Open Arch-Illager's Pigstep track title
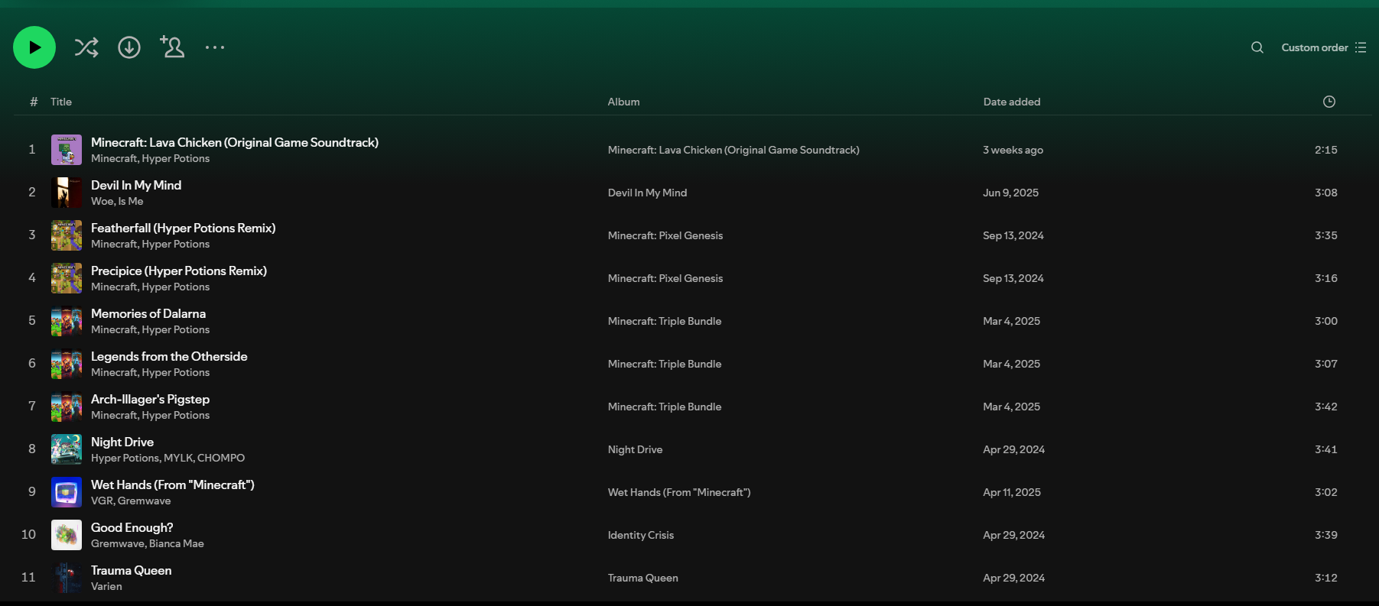This screenshot has width=1379, height=606. coord(150,399)
